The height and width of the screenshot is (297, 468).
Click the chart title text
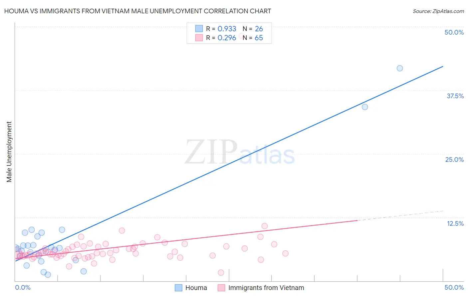click(x=138, y=11)
